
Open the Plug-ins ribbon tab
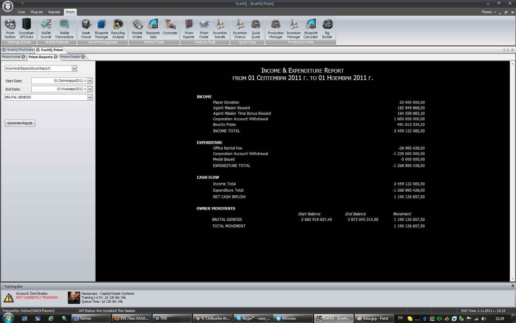pyautogui.click(x=37, y=12)
